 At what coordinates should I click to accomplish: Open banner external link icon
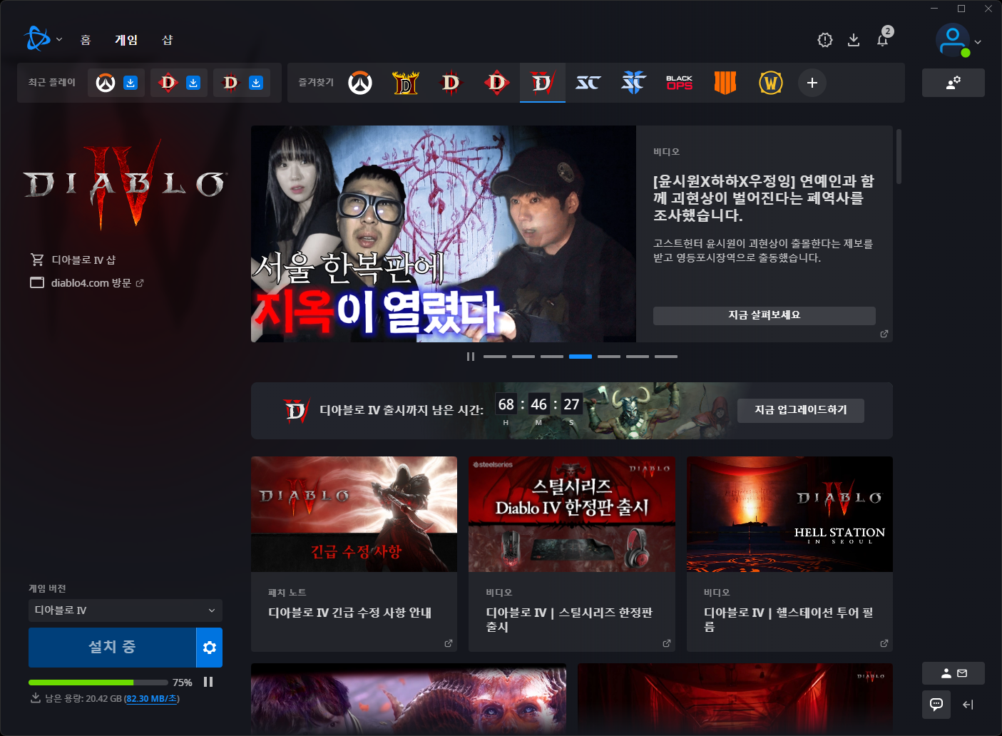[884, 334]
